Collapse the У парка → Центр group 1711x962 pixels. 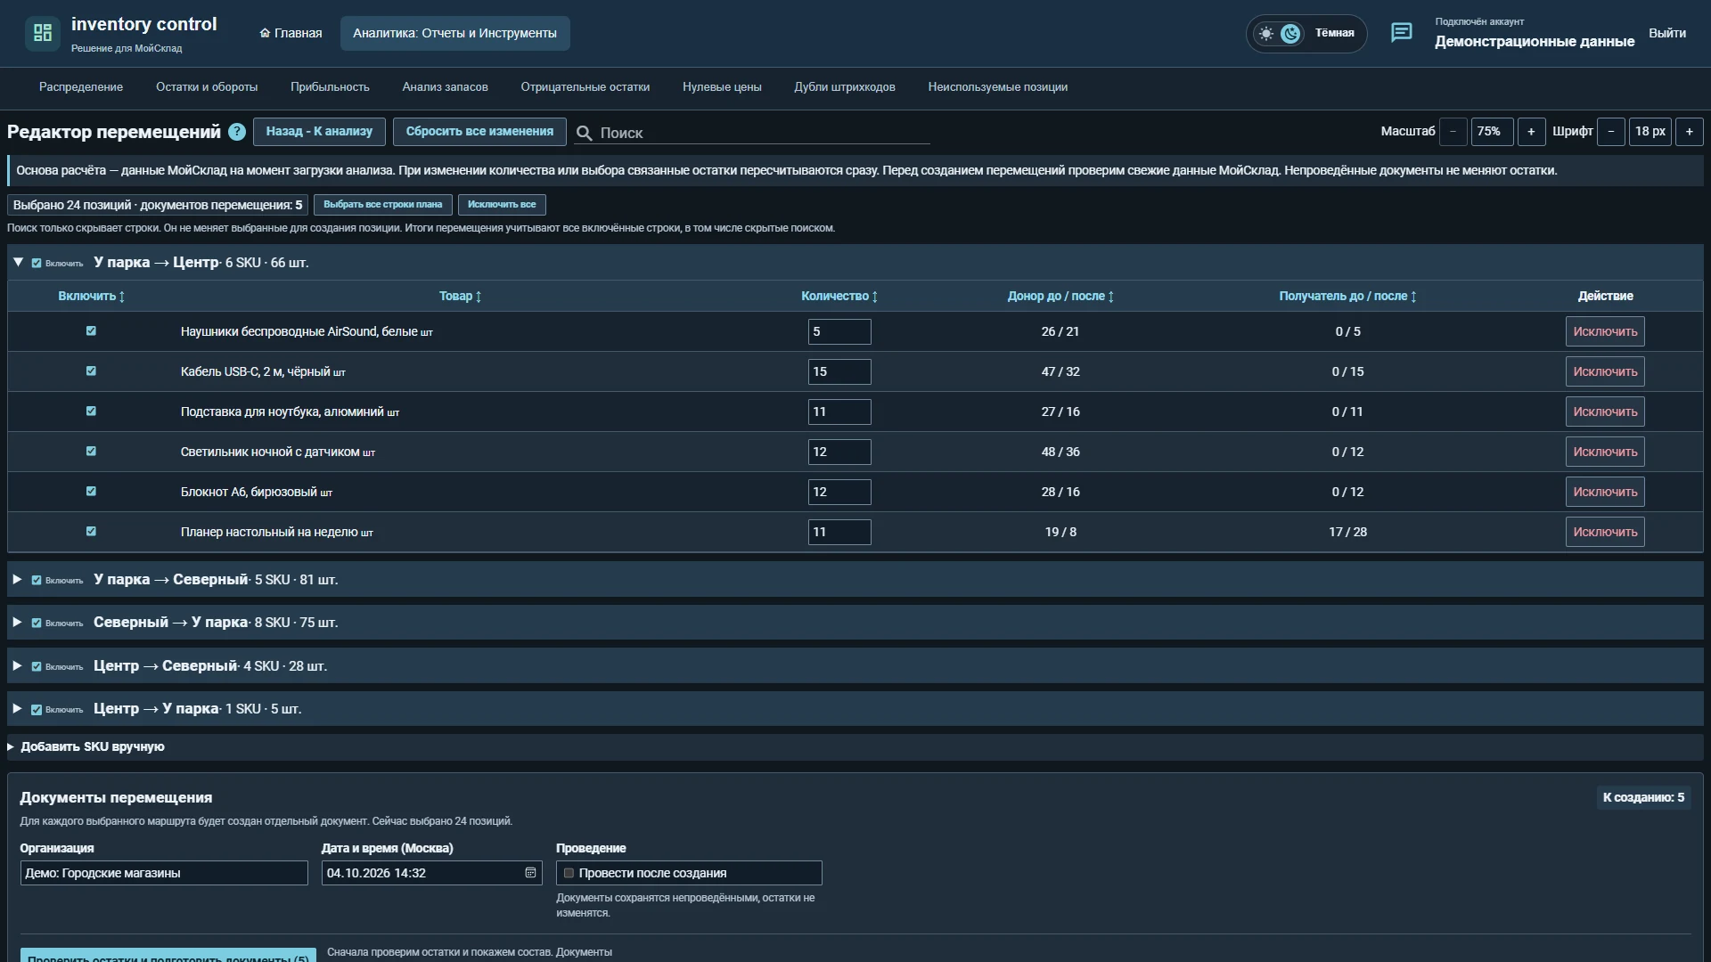(x=18, y=262)
